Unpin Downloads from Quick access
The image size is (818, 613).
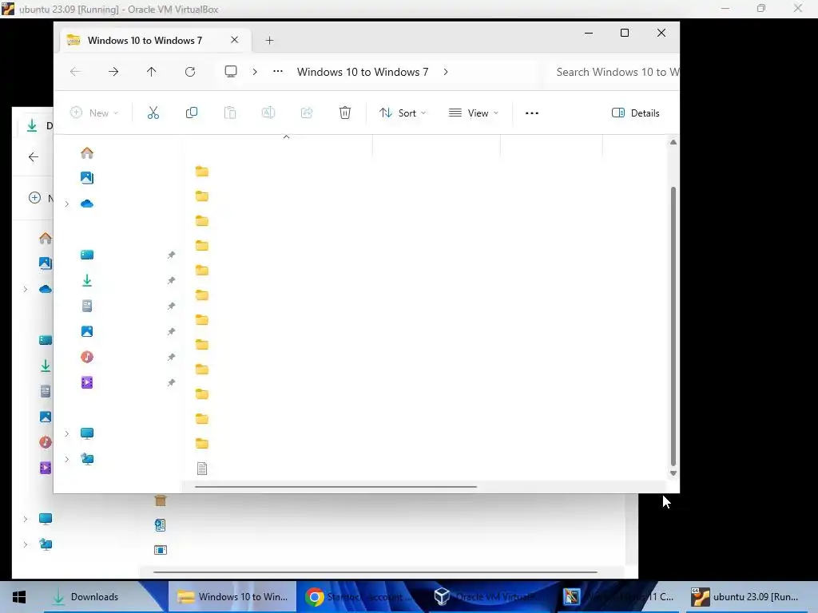(171, 280)
